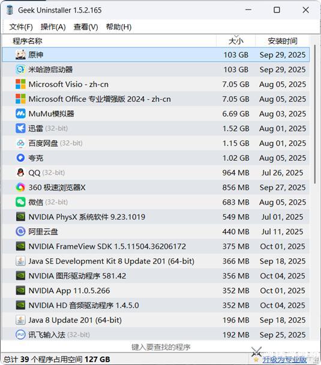This screenshot has width=321, height=365.
Task: Click the 百度网盘 icon
Action: pos(20,143)
